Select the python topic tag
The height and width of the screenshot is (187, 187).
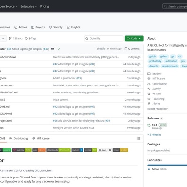pos(163,56)
